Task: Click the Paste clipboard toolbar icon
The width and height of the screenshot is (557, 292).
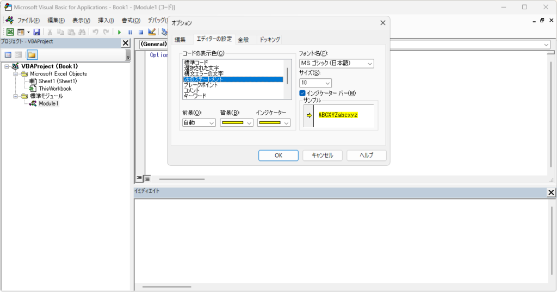Action: click(x=71, y=32)
